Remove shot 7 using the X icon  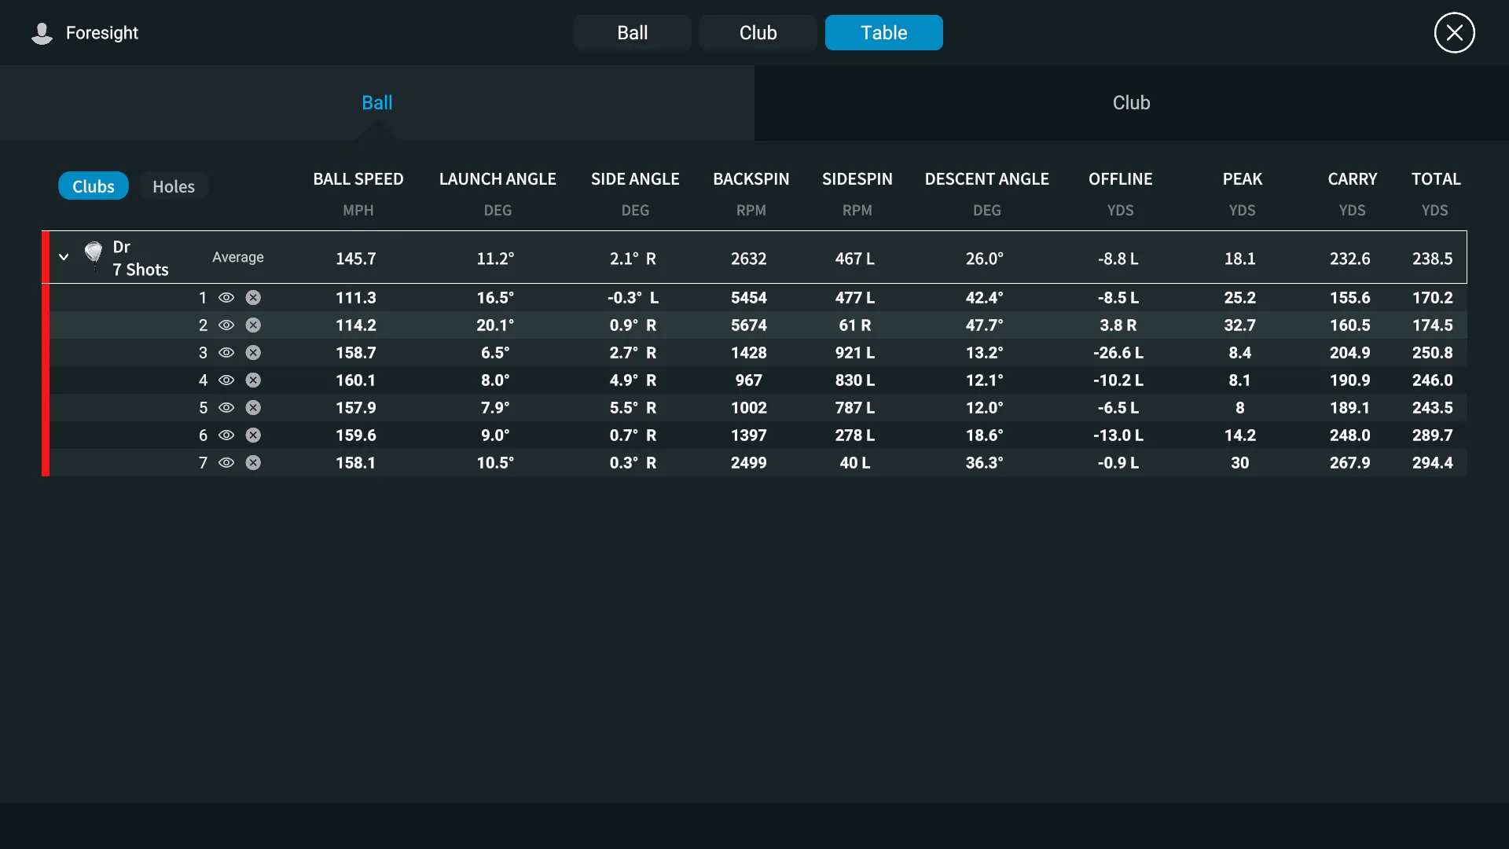tap(253, 463)
